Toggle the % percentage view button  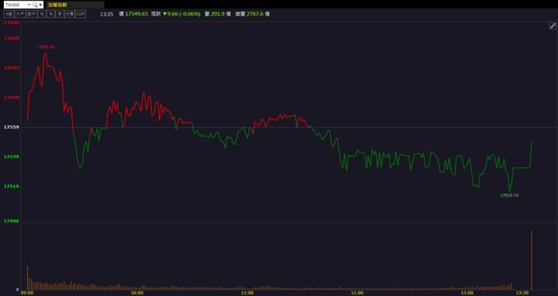tap(51, 14)
